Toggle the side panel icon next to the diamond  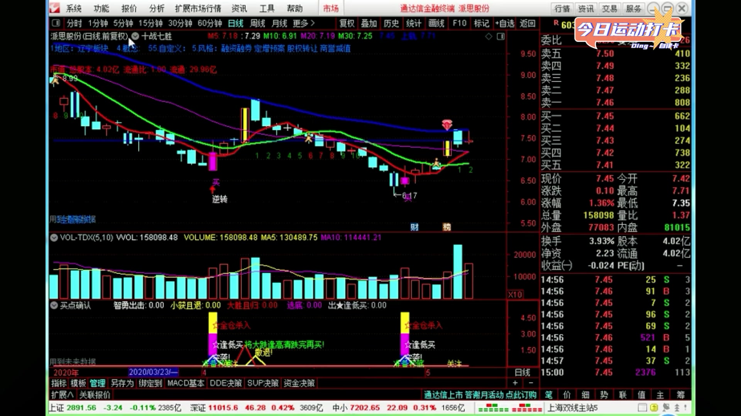(501, 37)
